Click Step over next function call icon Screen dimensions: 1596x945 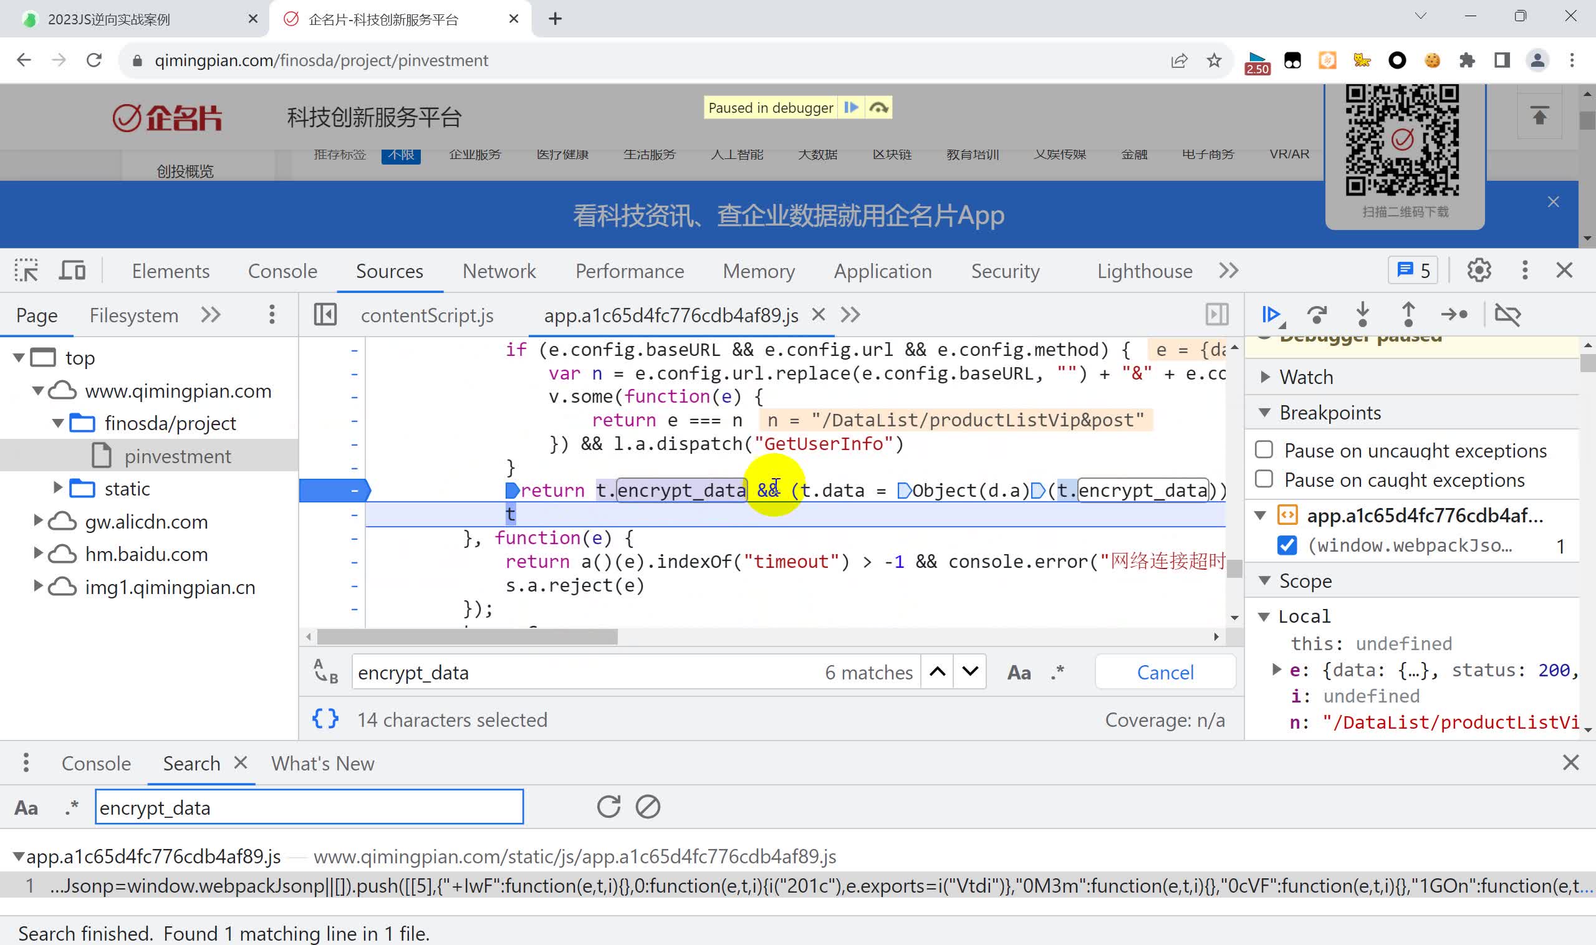(1317, 315)
